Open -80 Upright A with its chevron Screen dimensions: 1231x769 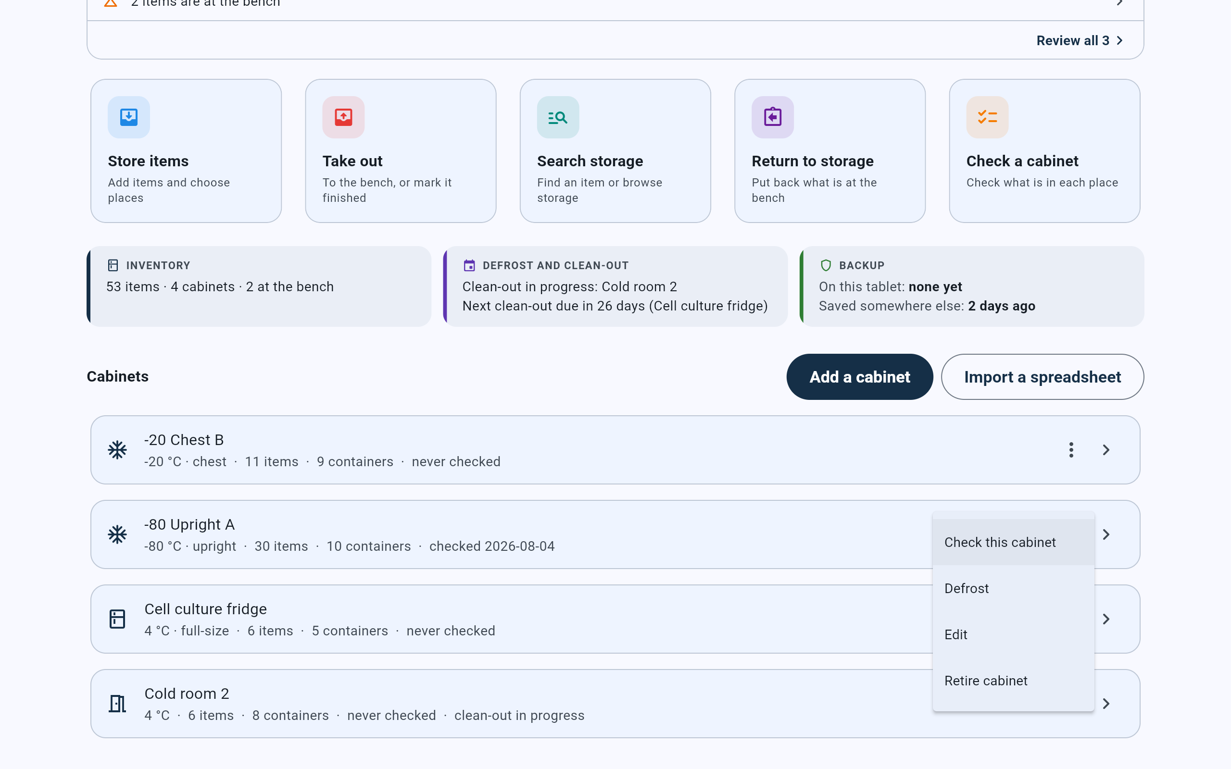pyautogui.click(x=1106, y=534)
